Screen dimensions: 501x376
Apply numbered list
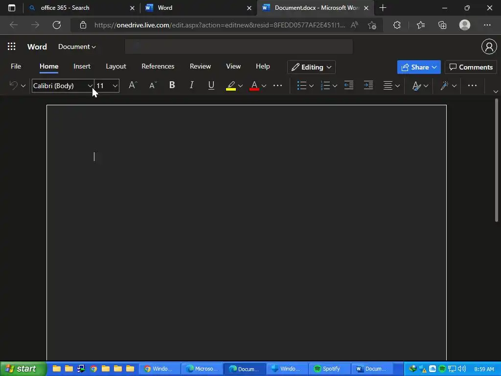pyautogui.click(x=325, y=85)
